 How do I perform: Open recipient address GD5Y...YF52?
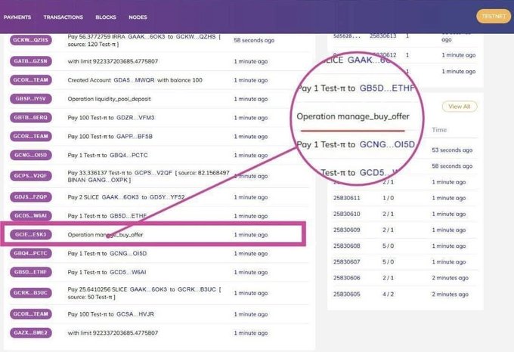coord(167,197)
